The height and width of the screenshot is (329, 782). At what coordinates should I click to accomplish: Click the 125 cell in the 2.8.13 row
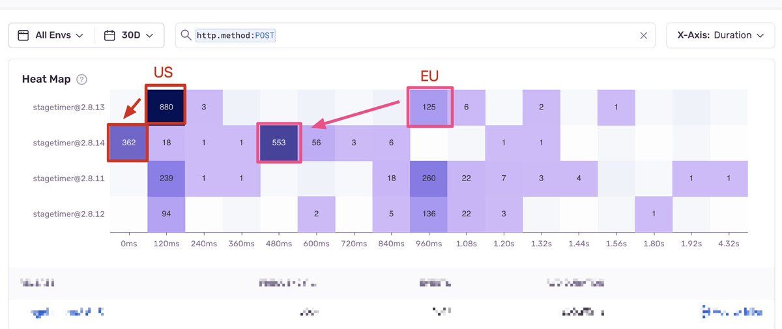pyautogui.click(x=429, y=107)
